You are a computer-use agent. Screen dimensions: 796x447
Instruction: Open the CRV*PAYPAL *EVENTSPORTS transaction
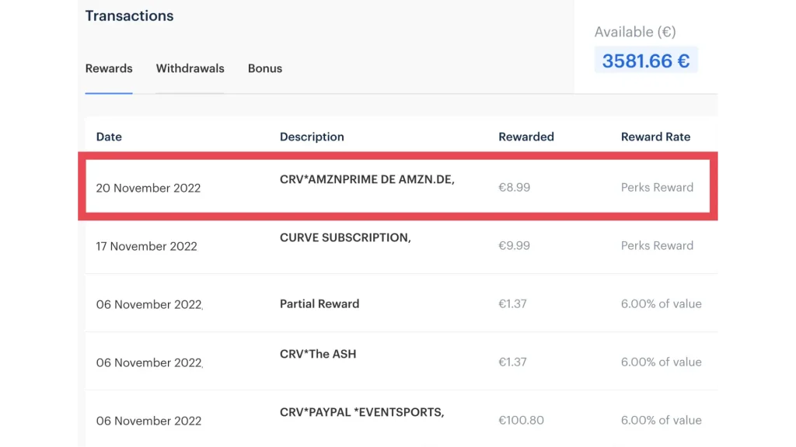coord(361,412)
